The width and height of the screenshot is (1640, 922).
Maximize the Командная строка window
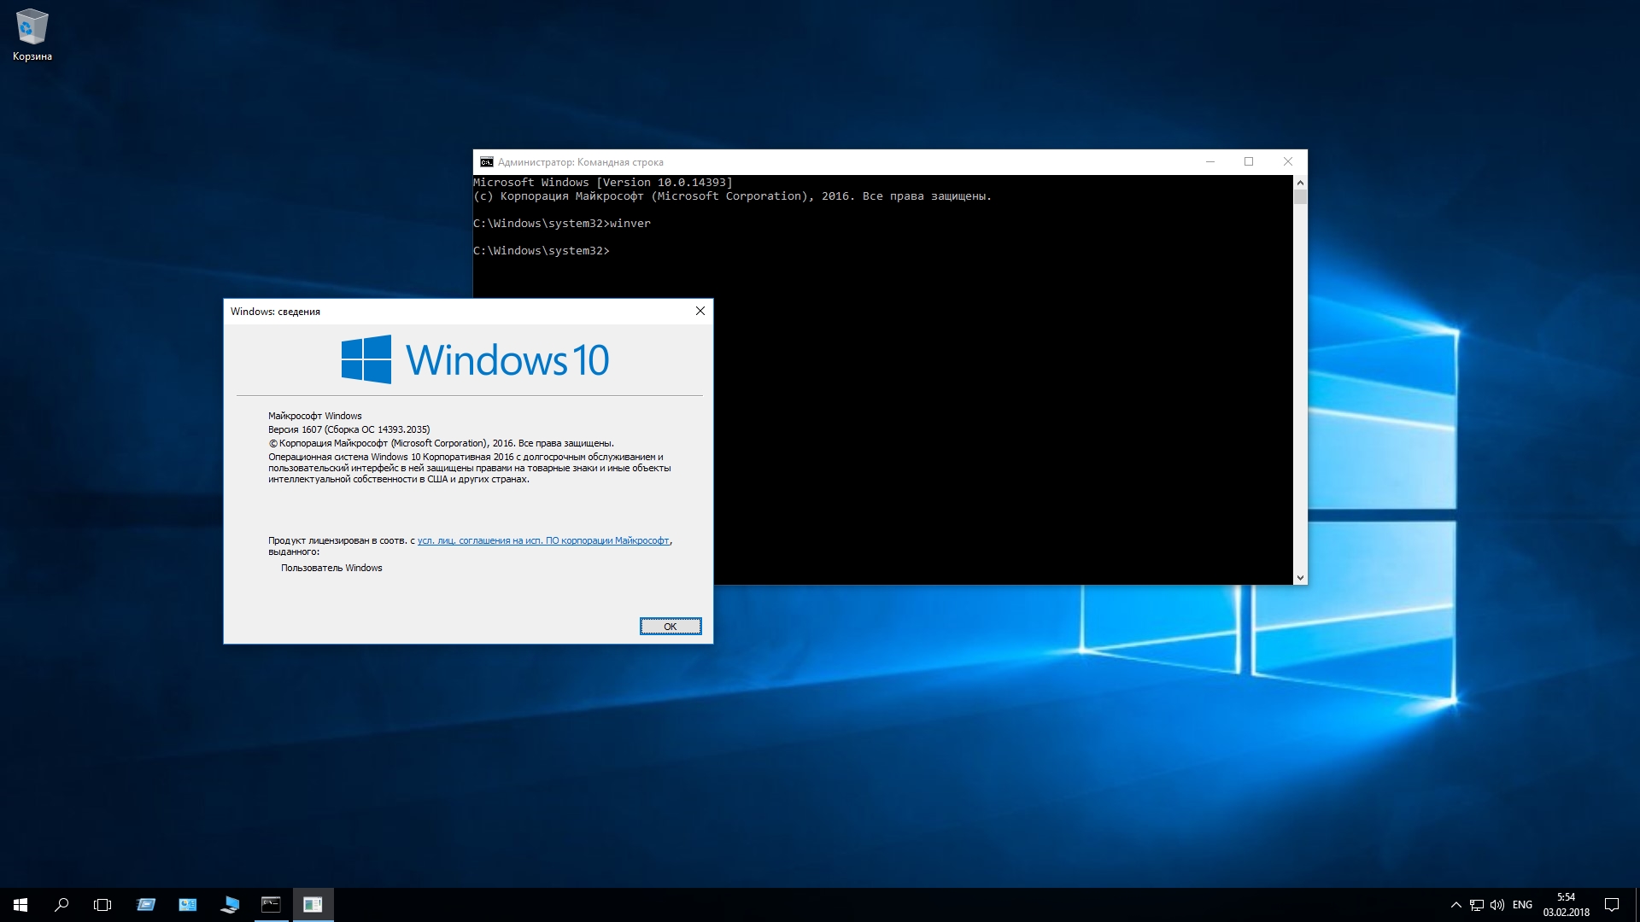[x=1249, y=162]
